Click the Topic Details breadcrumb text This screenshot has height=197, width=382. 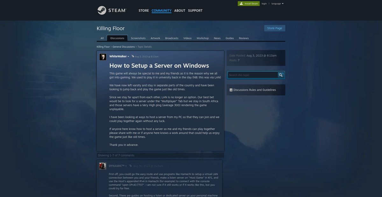click(145, 47)
